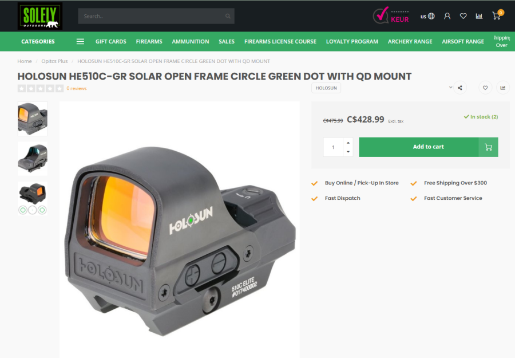The height and width of the screenshot is (358, 515).
Task: Click the user account icon
Action: click(x=447, y=16)
